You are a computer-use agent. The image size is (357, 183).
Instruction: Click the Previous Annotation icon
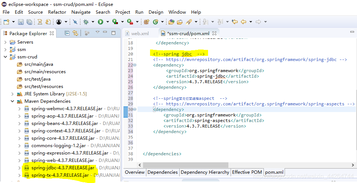click(220, 22)
